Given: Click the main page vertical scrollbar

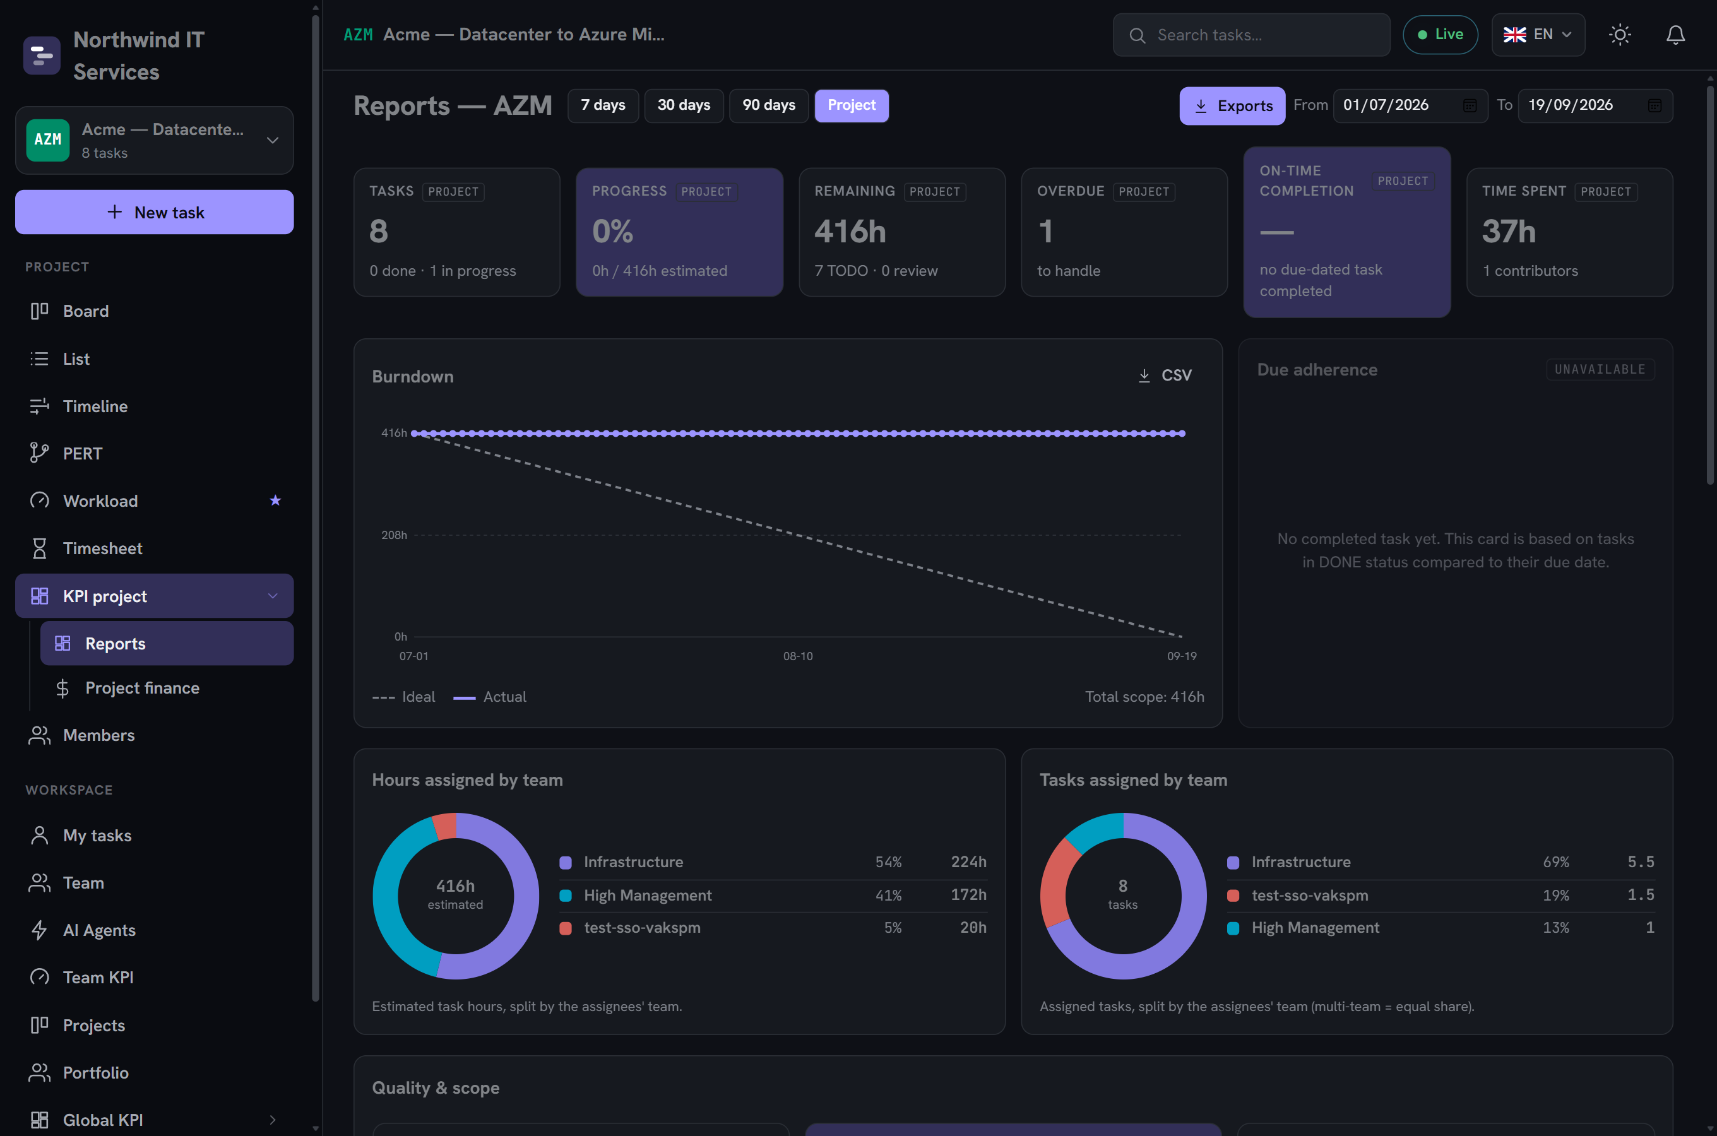Looking at the screenshot, I should tap(1710, 285).
